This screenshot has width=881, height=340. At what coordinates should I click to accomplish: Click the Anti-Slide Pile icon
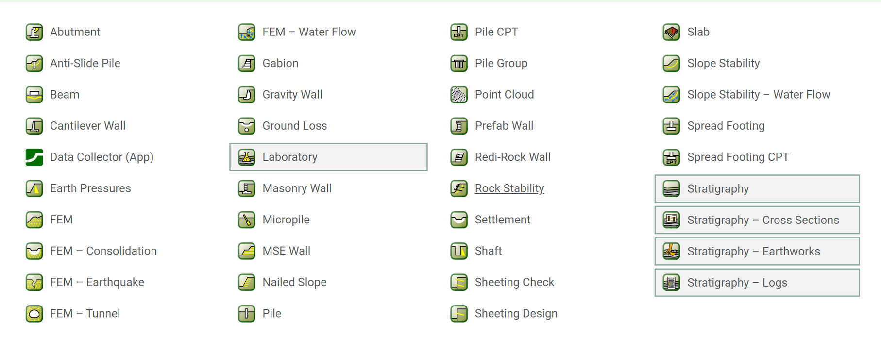pyautogui.click(x=34, y=63)
